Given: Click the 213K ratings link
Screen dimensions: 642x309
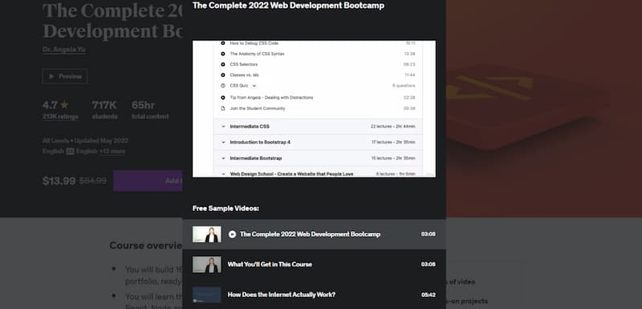Looking at the screenshot, I should [x=60, y=116].
